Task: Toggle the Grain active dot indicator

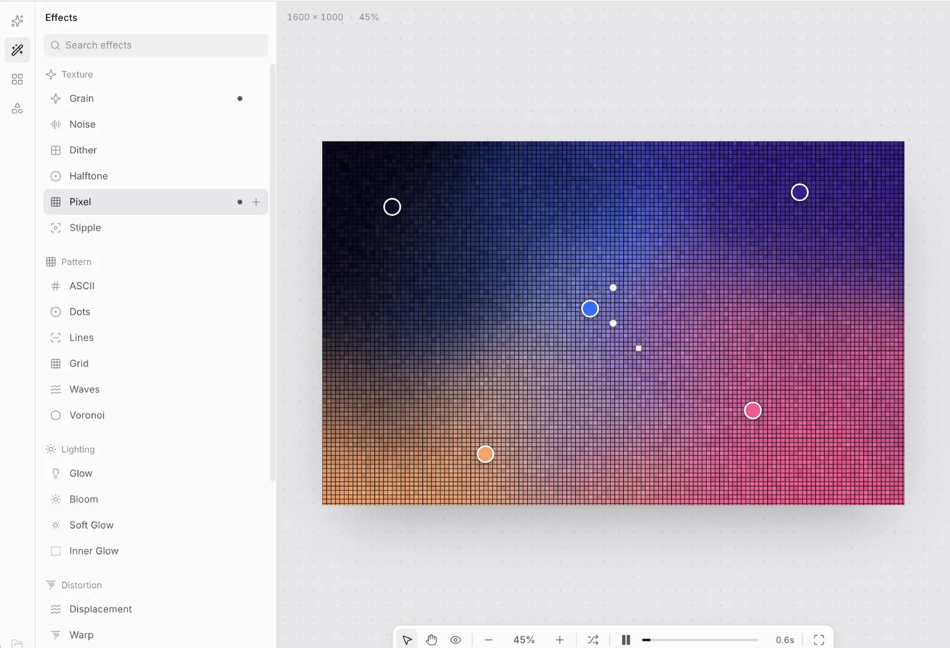Action: (x=240, y=98)
